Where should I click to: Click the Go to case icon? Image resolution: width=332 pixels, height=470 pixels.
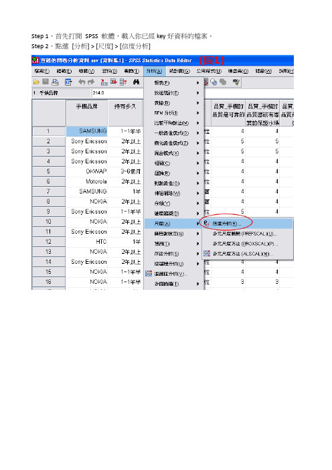pos(104,82)
